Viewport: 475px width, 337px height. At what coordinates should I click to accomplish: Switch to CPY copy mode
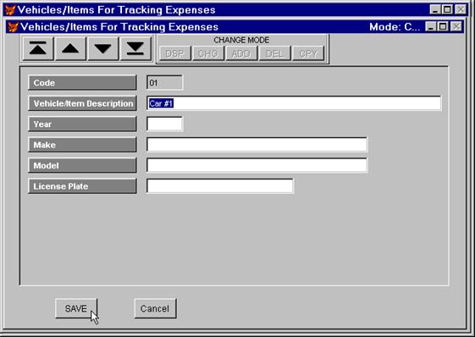tap(308, 53)
